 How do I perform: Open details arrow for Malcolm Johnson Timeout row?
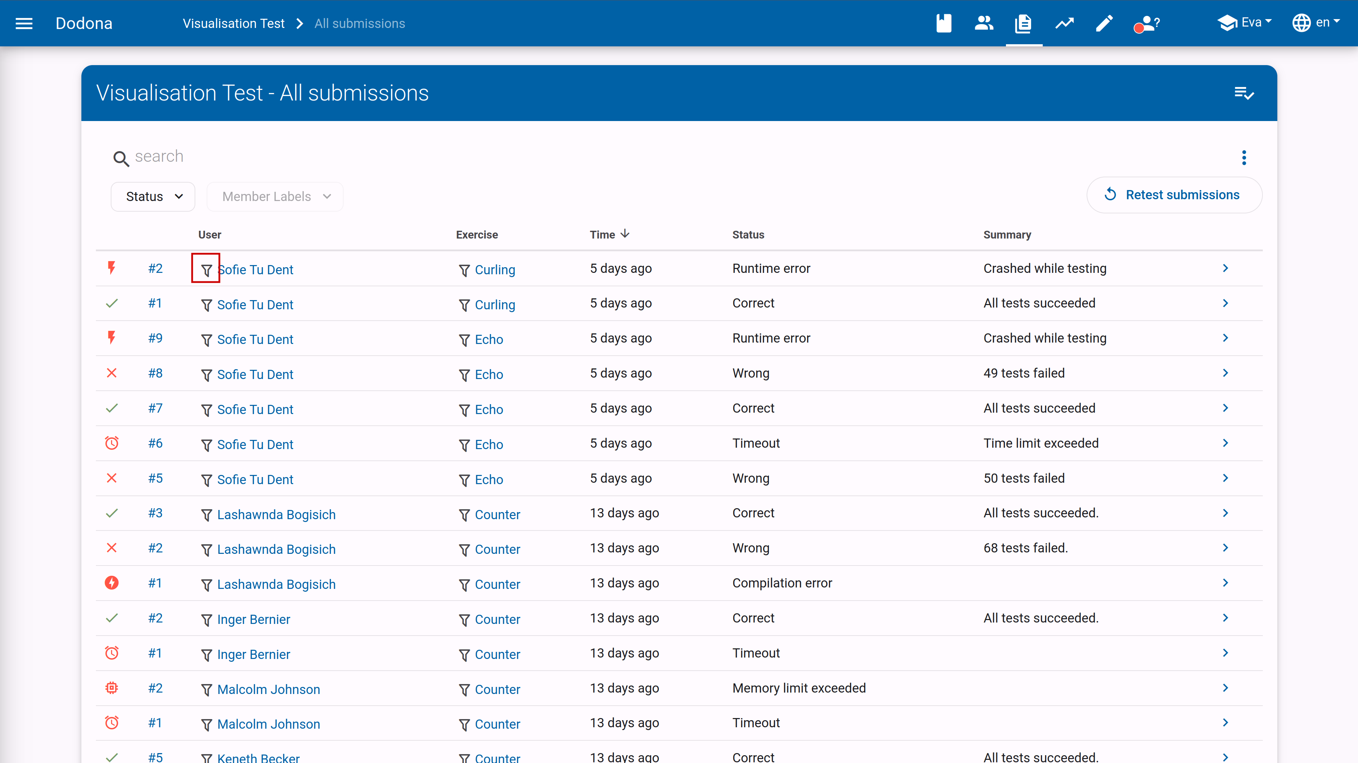(1226, 722)
